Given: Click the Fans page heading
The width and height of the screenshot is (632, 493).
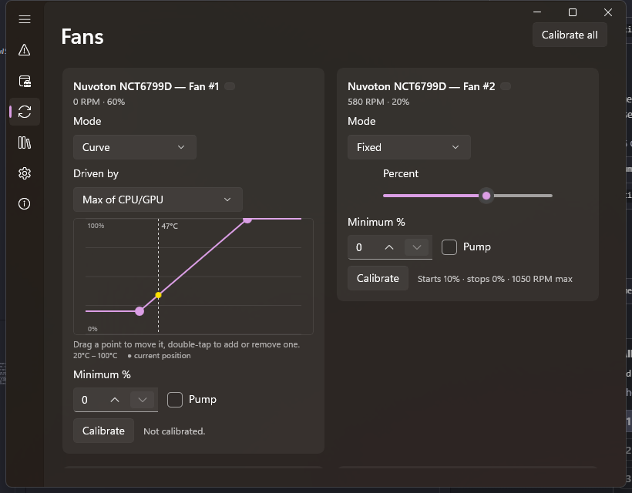Looking at the screenshot, I should click(x=82, y=37).
